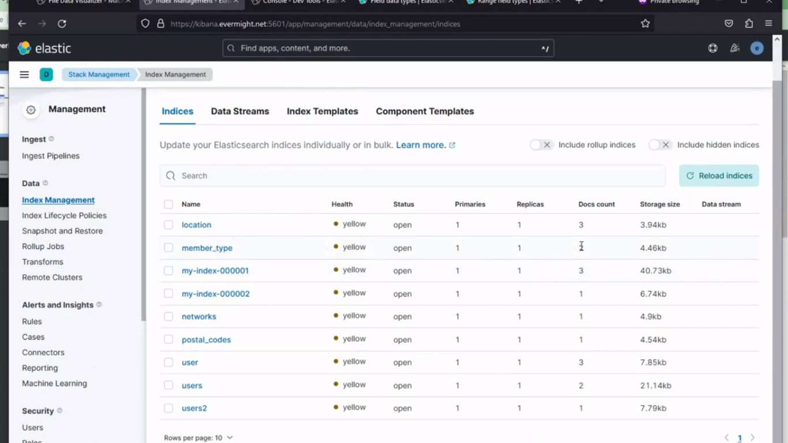Viewport: 788px width, 443px height.
Task: Open Rollup Jobs in sidebar
Action: pos(43,246)
